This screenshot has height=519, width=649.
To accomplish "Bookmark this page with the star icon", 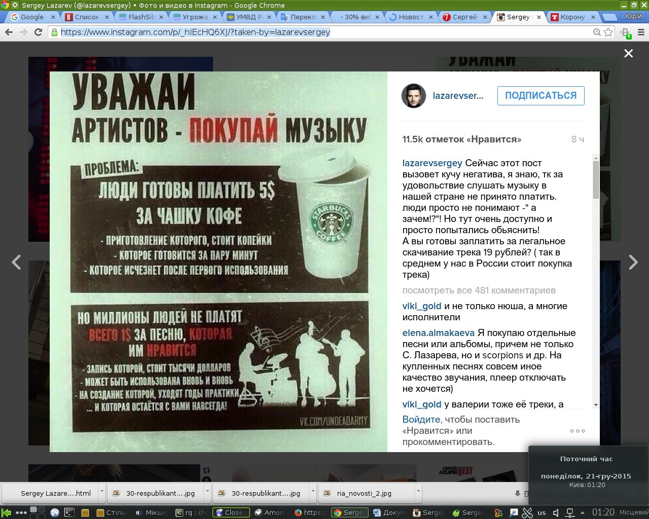I will click(x=608, y=32).
